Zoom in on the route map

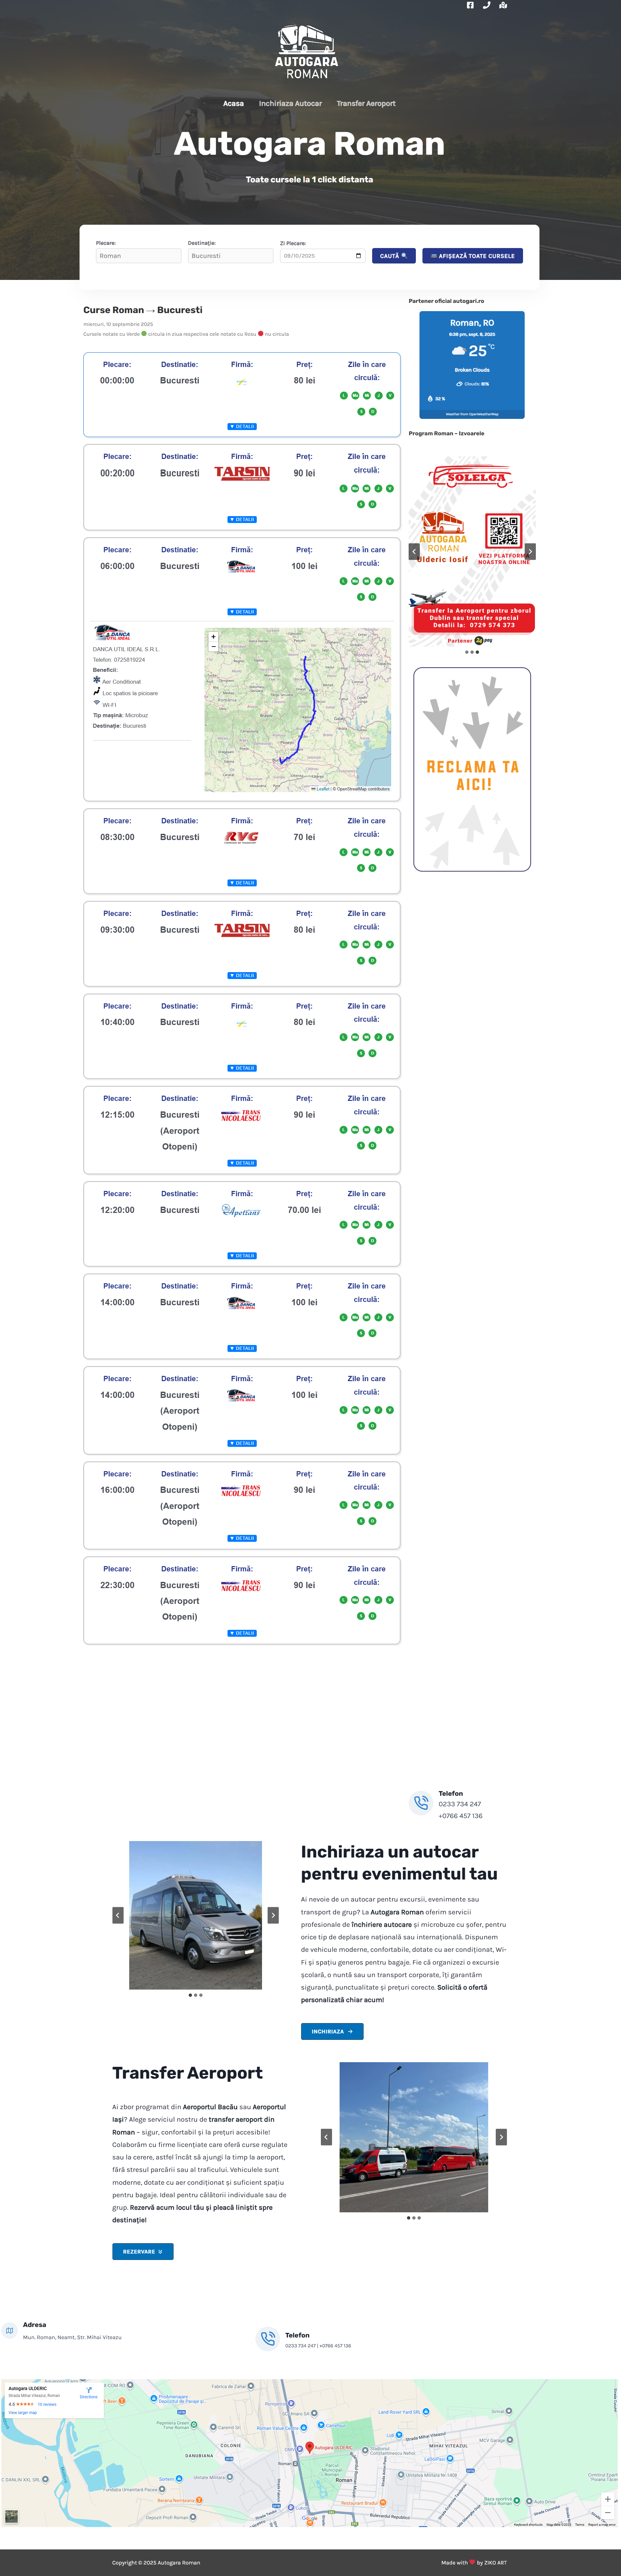(213, 636)
